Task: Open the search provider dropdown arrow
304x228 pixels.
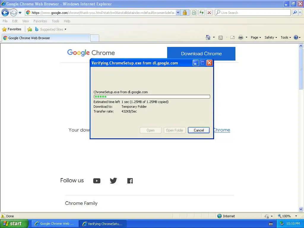Action: 300,12
